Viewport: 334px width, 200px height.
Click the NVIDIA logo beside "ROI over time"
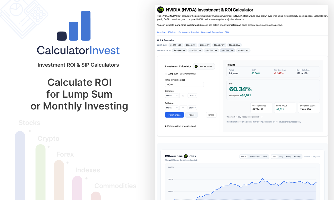pyautogui.click(x=186, y=156)
